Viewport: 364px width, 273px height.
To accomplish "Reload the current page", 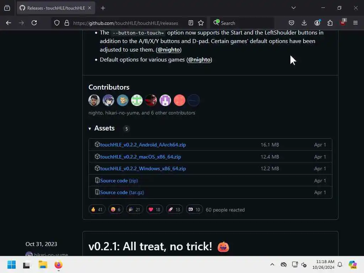I will 34,23.
